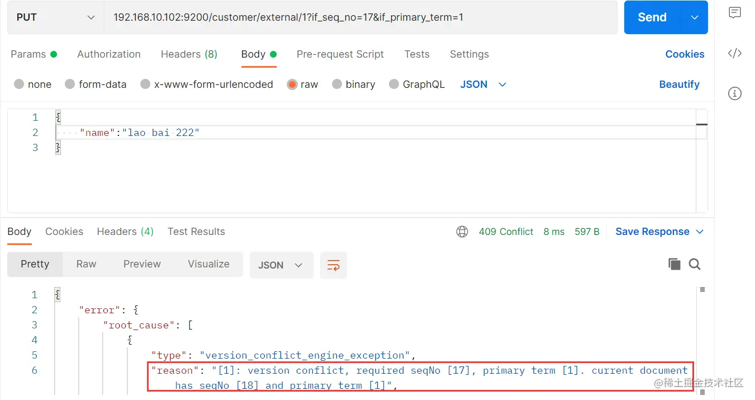Image resolution: width=755 pixels, height=400 pixels.
Task: Send the PUT request
Action: click(x=652, y=17)
